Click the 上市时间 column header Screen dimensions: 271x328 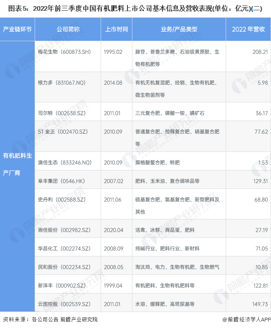coord(117,29)
